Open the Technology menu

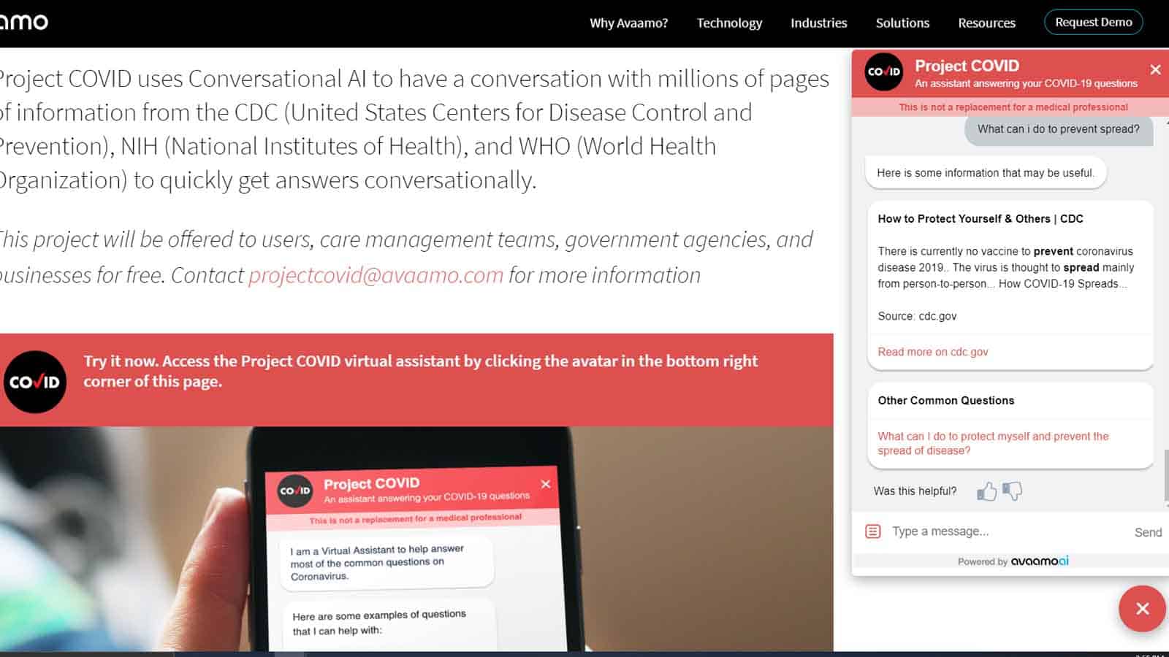(x=729, y=23)
